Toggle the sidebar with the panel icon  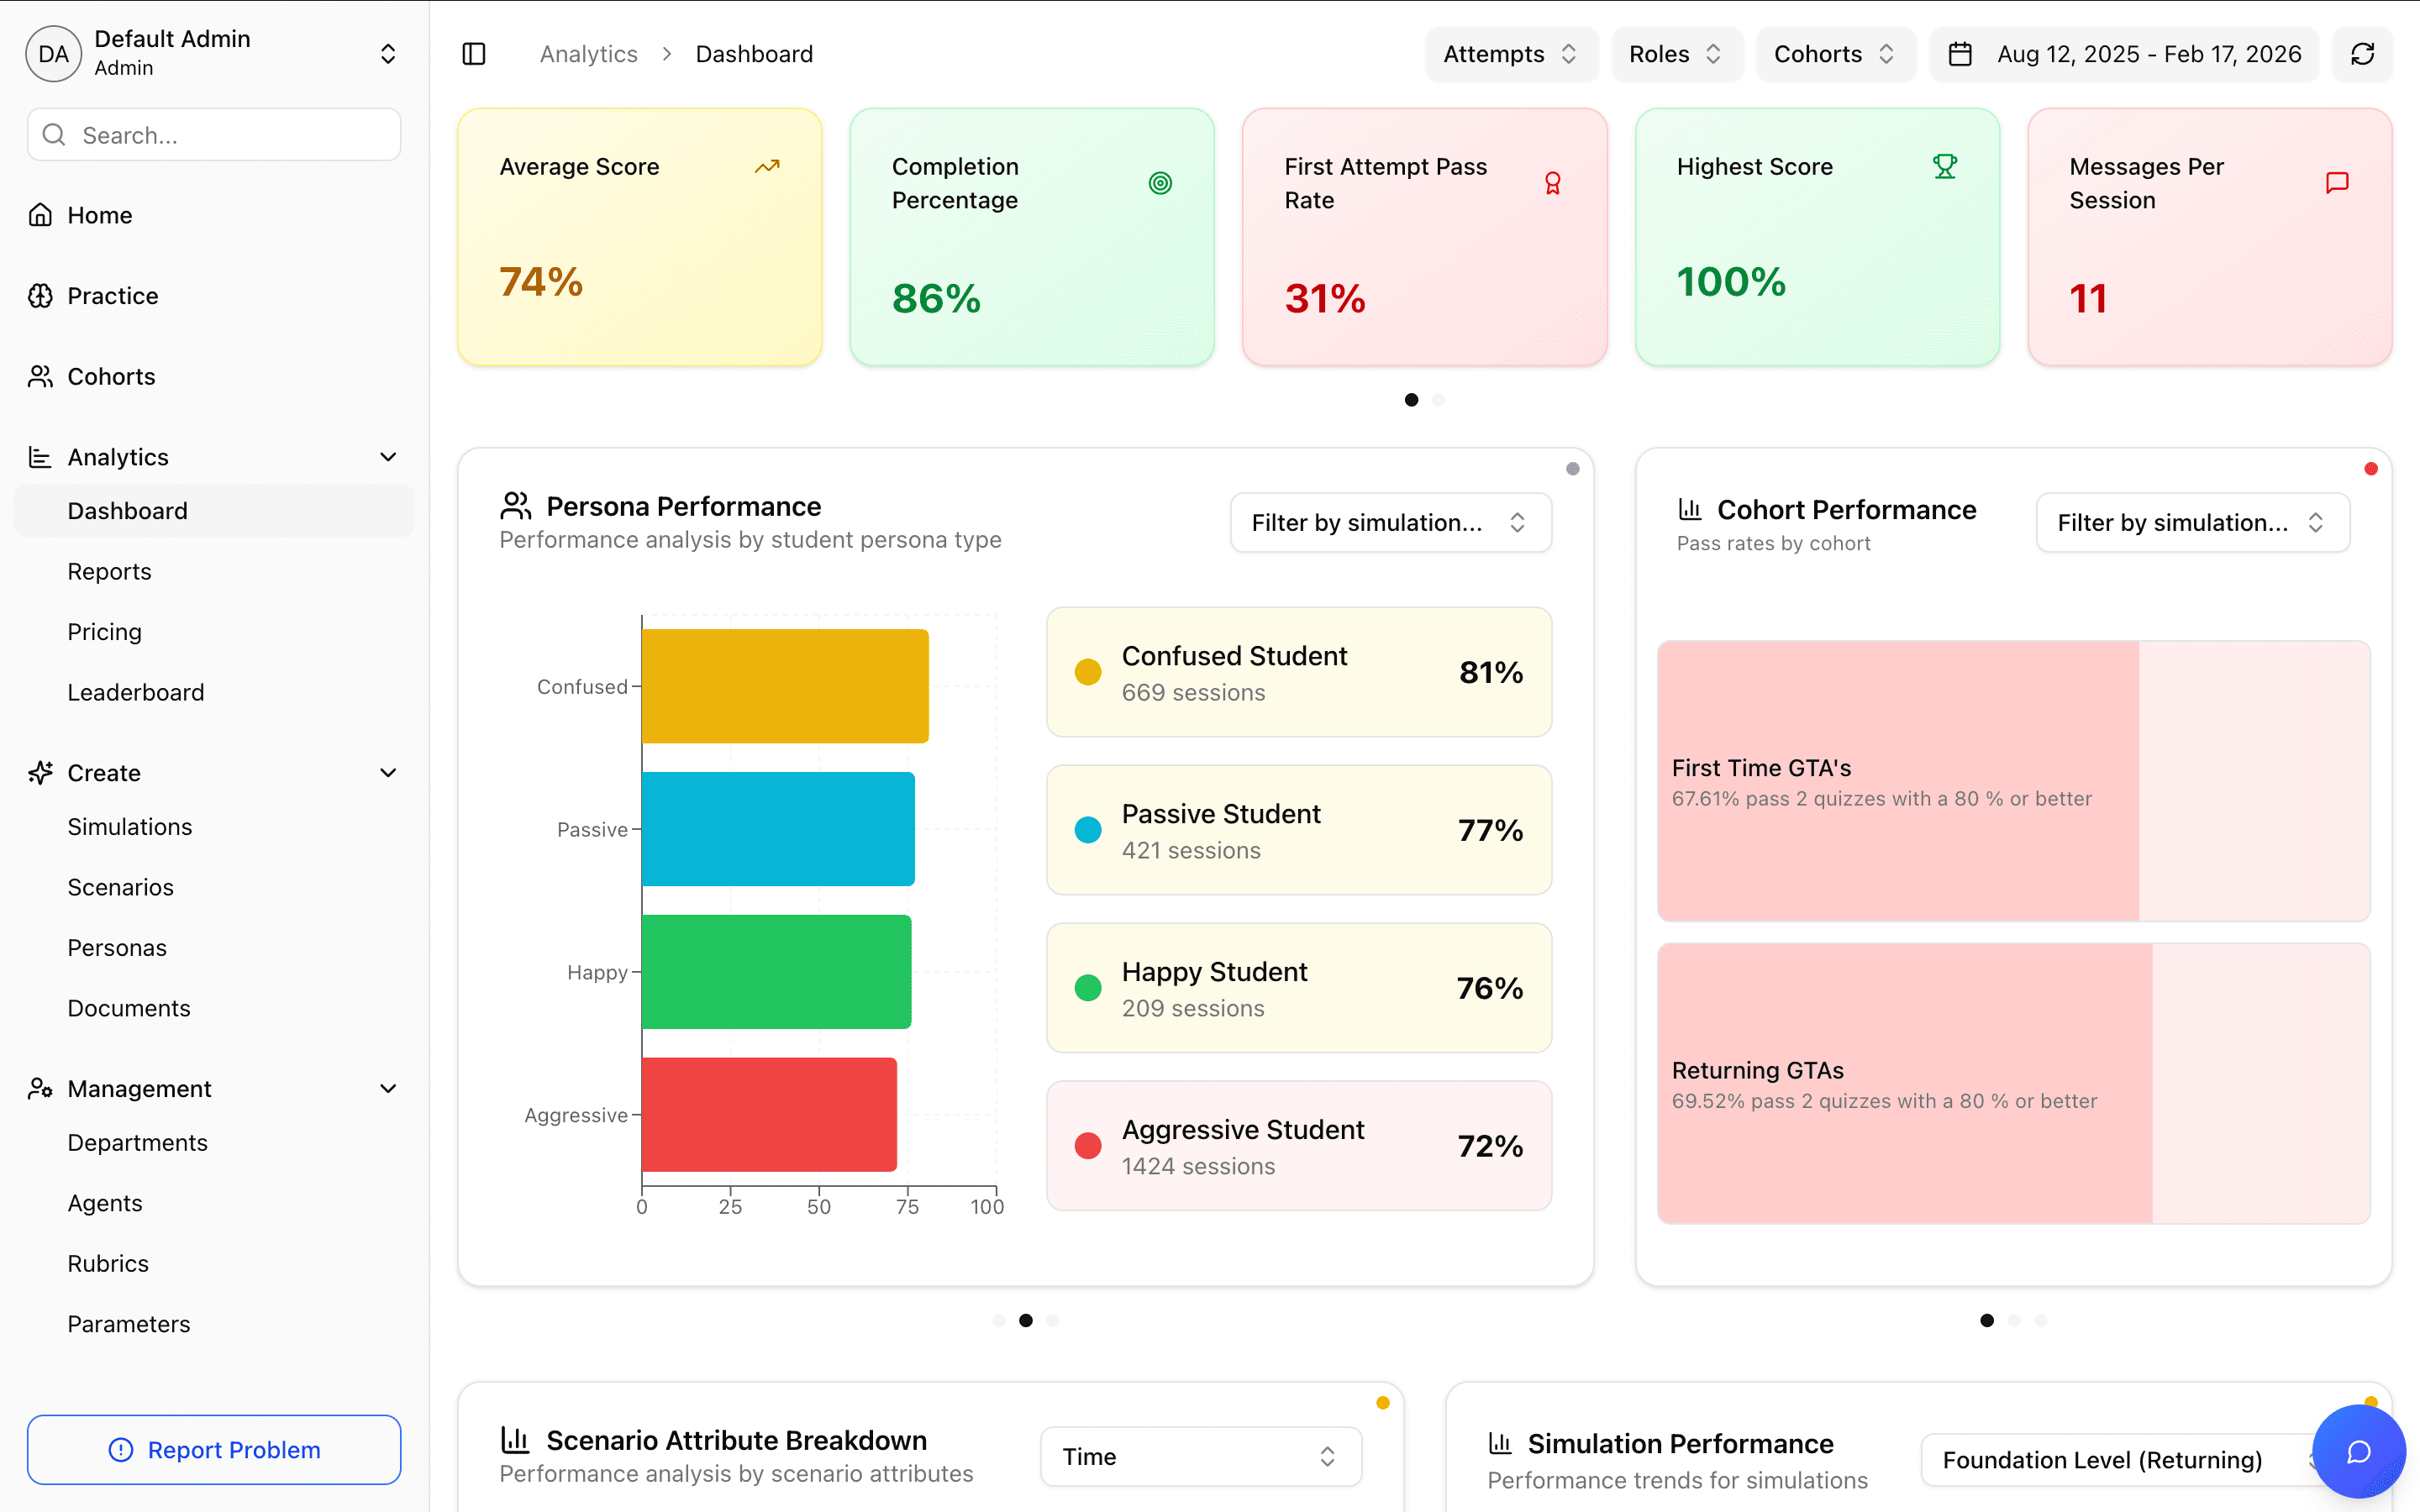coord(474,53)
